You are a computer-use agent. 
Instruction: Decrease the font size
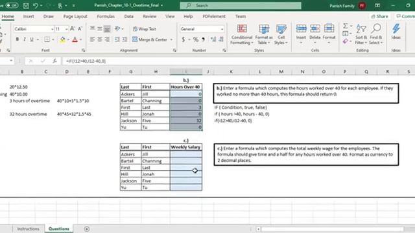click(x=80, y=28)
